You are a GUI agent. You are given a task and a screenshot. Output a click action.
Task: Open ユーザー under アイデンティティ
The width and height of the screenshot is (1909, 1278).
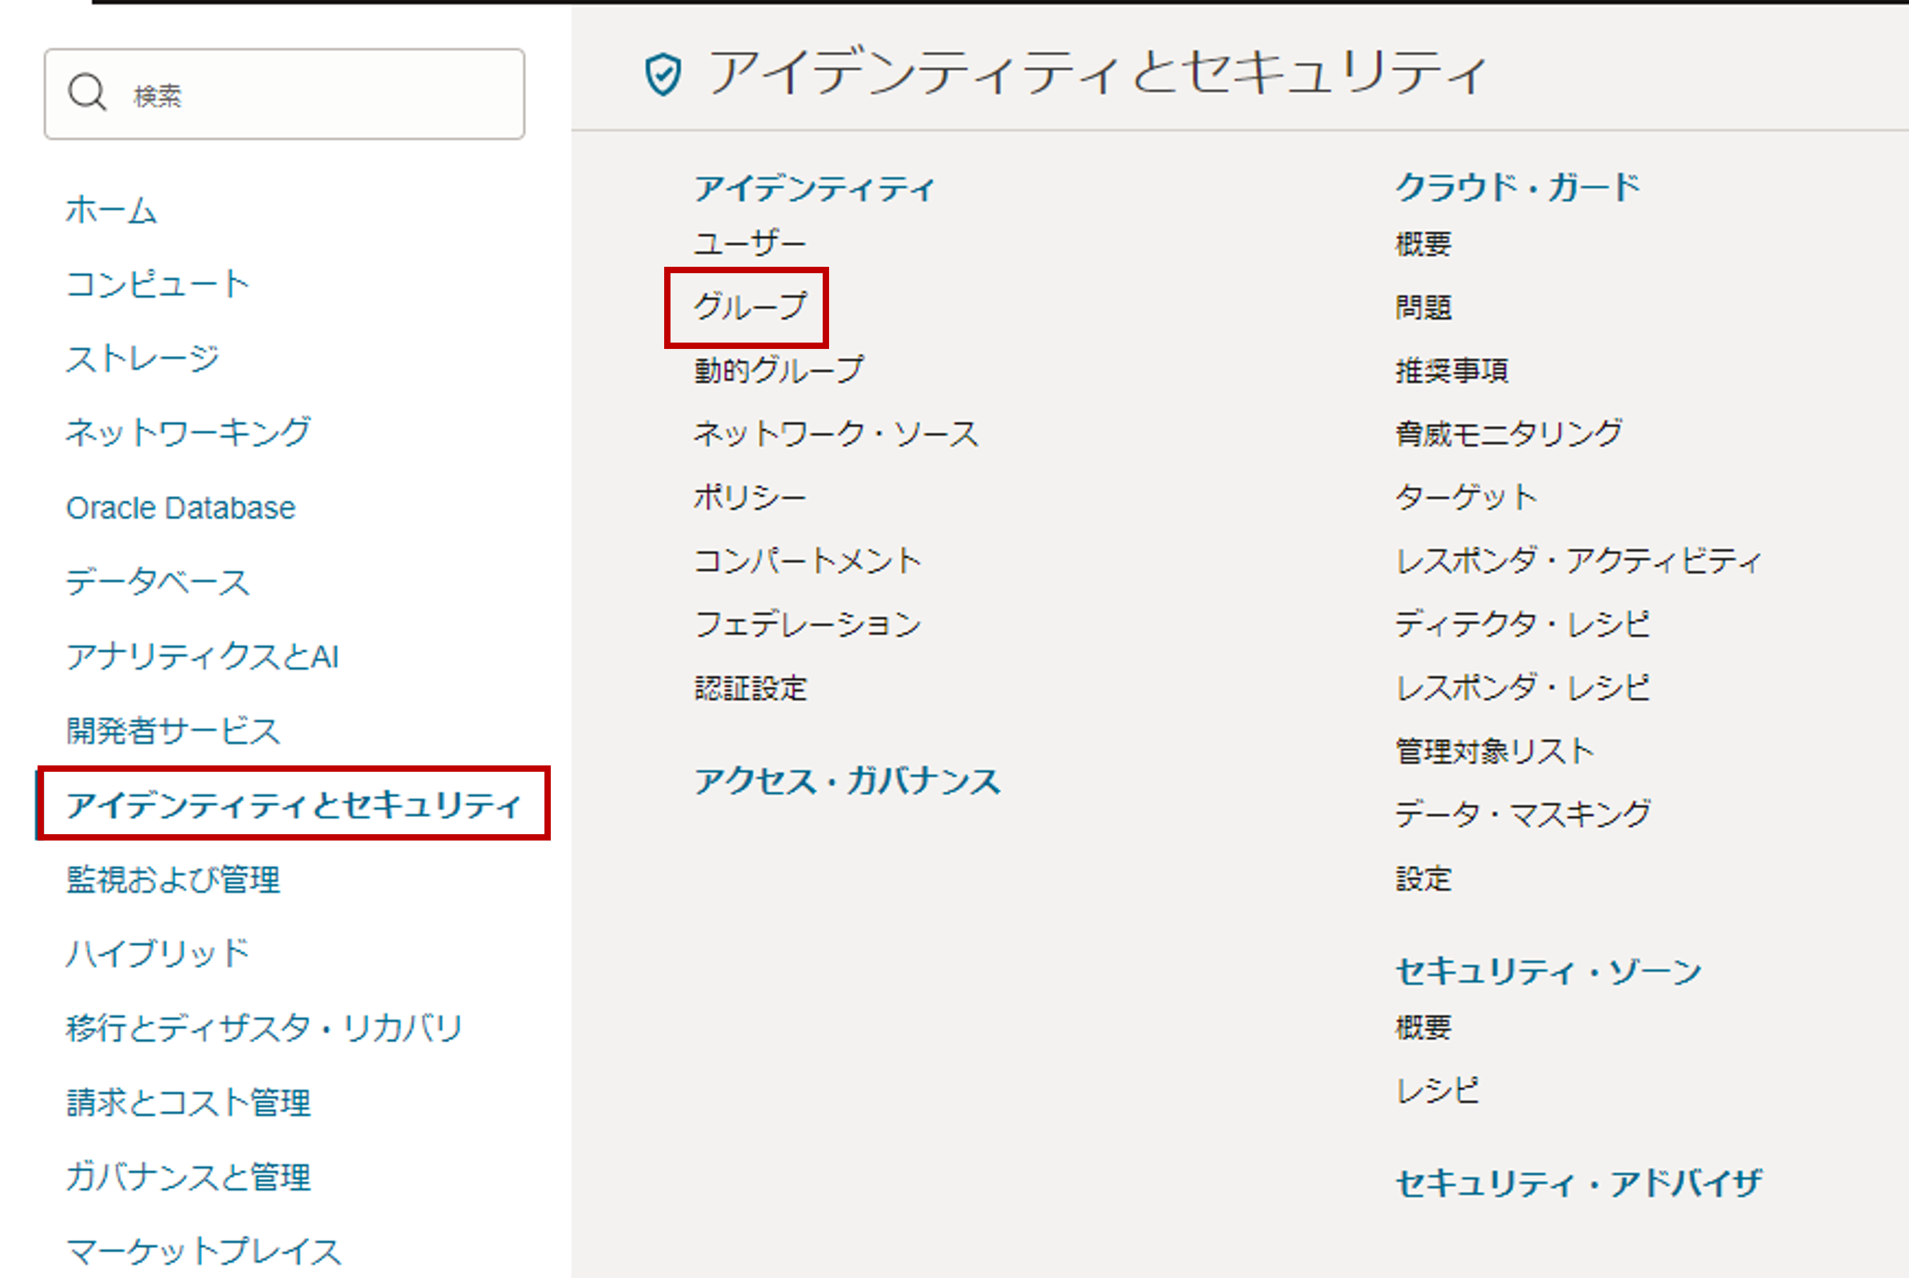pos(750,244)
